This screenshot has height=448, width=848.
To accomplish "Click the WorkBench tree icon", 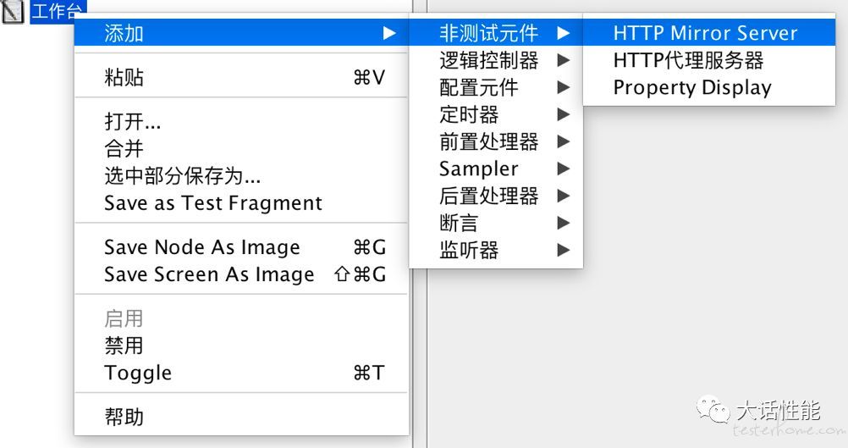I will pyautogui.click(x=12, y=11).
